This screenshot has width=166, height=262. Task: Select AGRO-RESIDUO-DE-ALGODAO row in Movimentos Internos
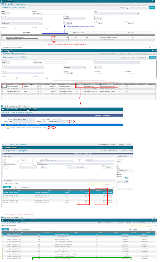(79, 244)
